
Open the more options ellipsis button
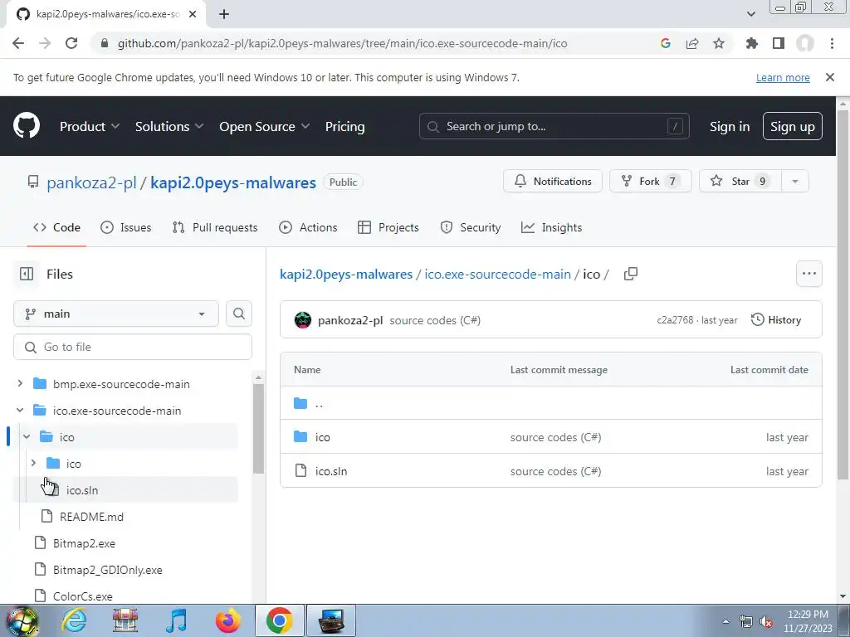tap(808, 274)
